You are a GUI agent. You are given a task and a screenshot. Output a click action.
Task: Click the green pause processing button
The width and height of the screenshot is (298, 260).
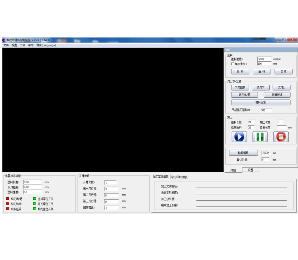coord(260,137)
